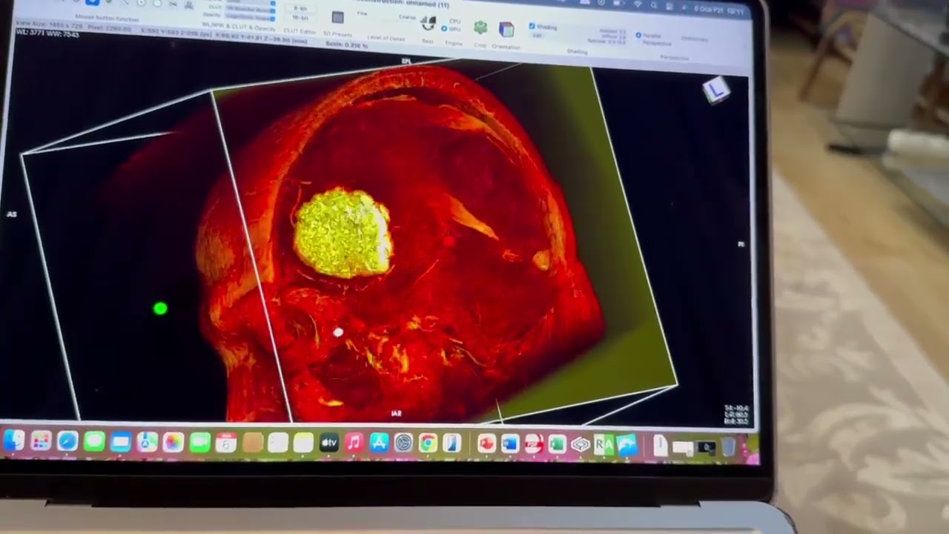Open Music app in the dock

354,443
